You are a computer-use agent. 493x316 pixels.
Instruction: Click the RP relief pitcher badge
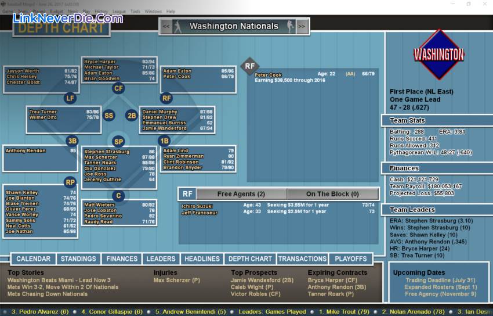point(70,182)
